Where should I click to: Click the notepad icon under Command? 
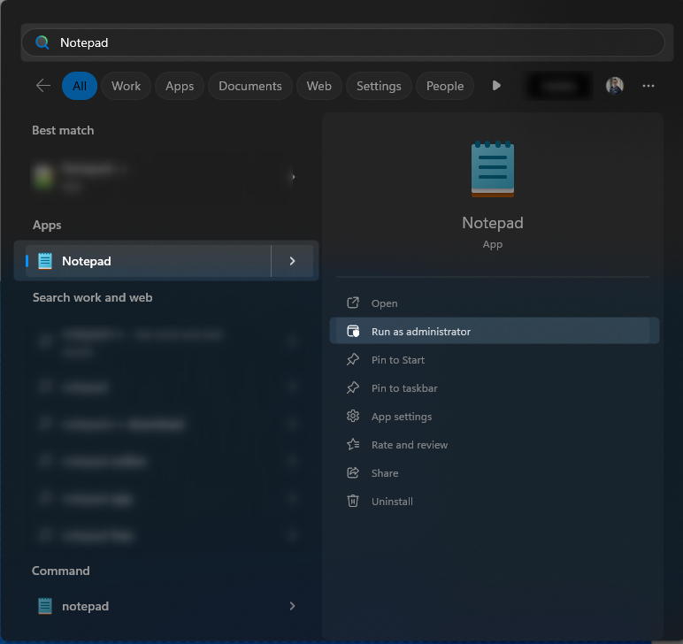click(45, 606)
